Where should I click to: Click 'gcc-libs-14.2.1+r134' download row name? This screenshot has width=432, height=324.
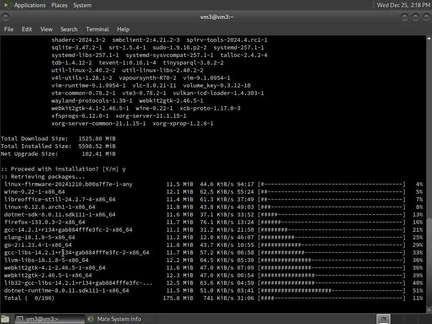(x=77, y=253)
